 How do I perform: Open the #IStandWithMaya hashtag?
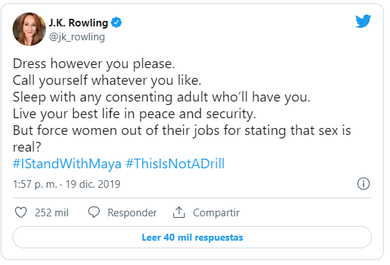coord(67,163)
